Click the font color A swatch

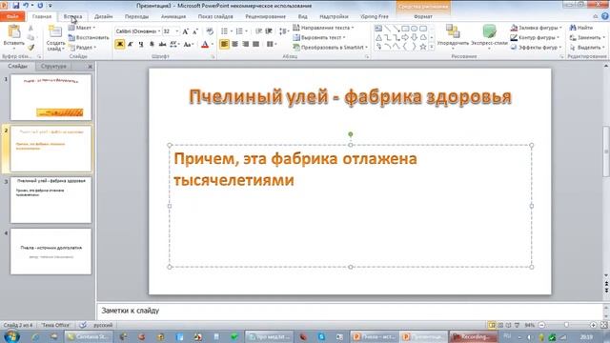point(205,45)
